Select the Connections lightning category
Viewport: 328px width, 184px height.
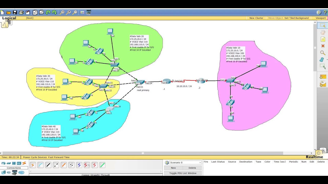[x=24, y=163]
